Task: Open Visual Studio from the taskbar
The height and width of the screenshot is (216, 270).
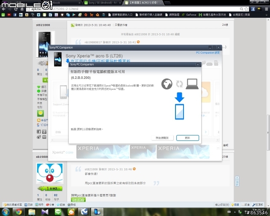Action: pos(45,212)
